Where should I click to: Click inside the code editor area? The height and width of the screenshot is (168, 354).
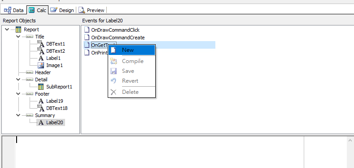[x=159, y=152]
